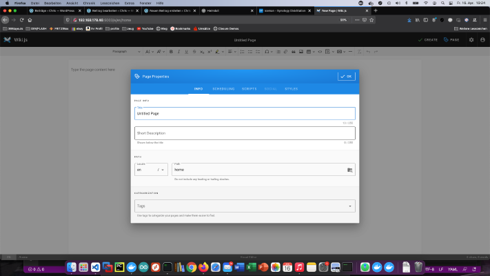Image resolution: width=490 pixels, height=276 pixels.
Task: Switch to the Scheduling tab
Action: point(223,89)
